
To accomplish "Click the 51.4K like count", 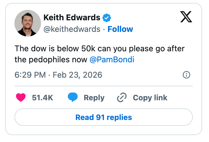I will coord(42,98).
